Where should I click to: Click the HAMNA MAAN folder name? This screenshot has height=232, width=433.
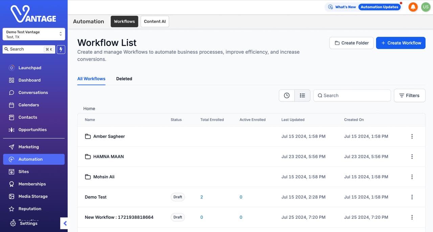click(109, 157)
